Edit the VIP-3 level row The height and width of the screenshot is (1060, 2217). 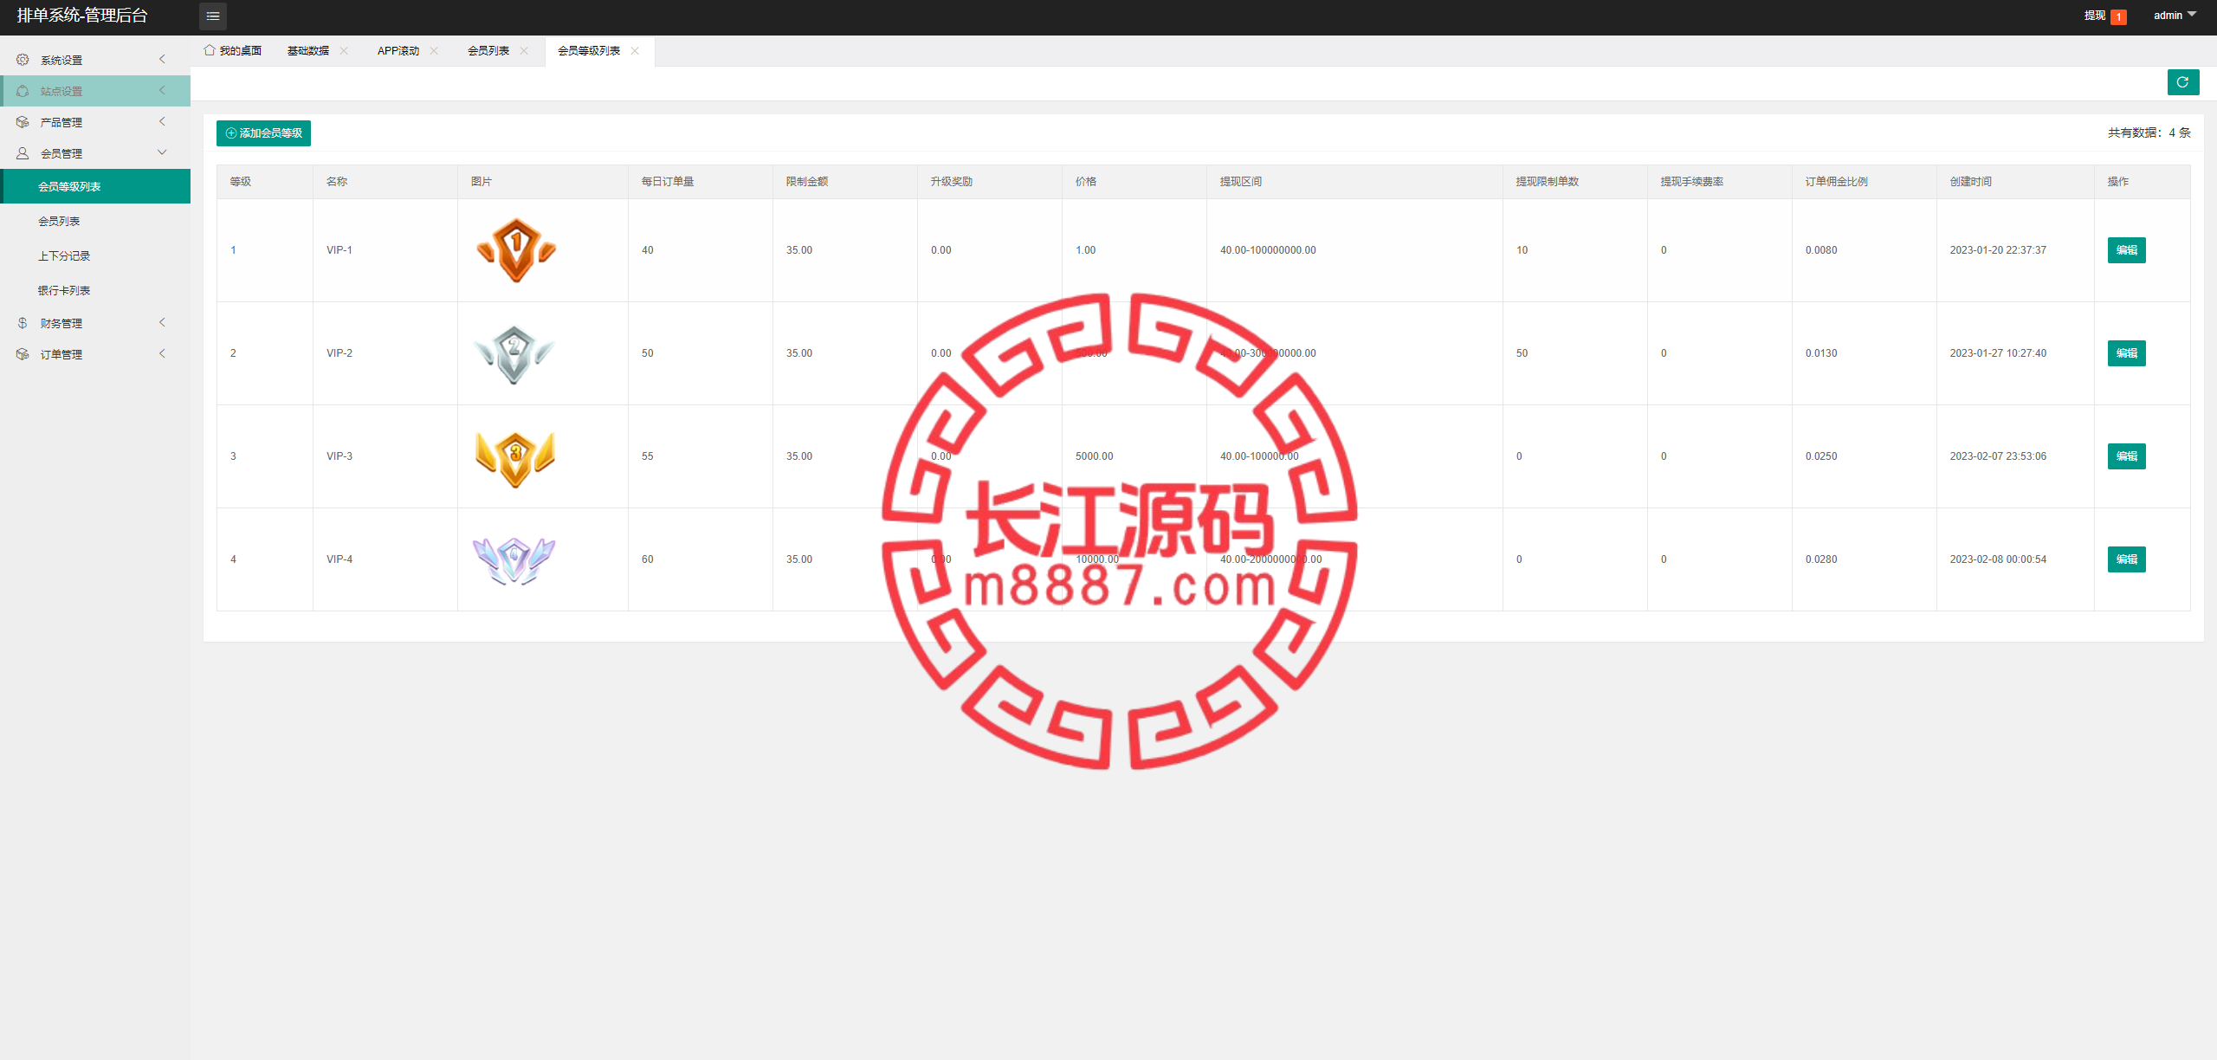[2126, 456]
